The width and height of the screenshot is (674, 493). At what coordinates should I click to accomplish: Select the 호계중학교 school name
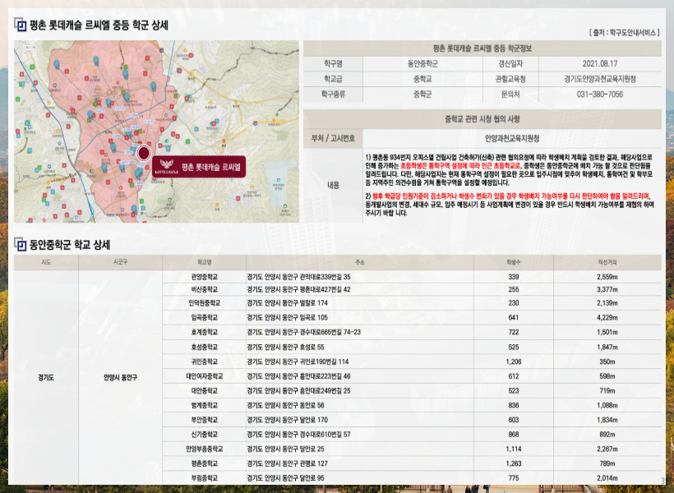point(204,332)
